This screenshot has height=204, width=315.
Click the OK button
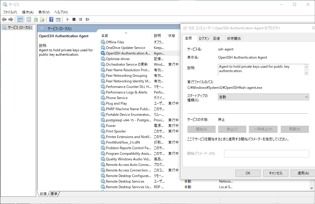[x=248, y=173]
